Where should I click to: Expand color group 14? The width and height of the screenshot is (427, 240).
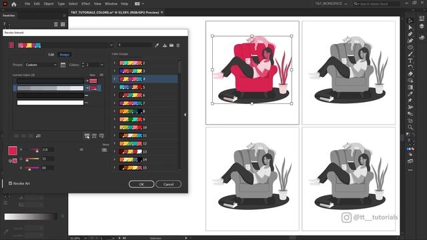tap(115, 159)
